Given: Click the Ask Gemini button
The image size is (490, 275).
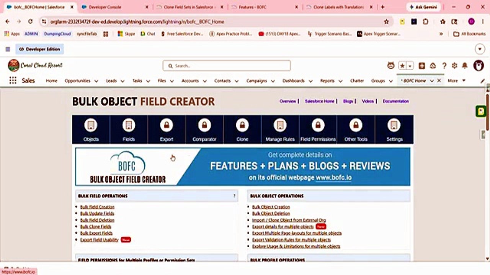Looking at the screenshot, I should 423,7.
